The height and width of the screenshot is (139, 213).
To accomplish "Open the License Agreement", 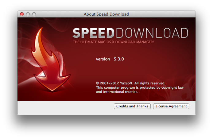I will tap(171, 106).
